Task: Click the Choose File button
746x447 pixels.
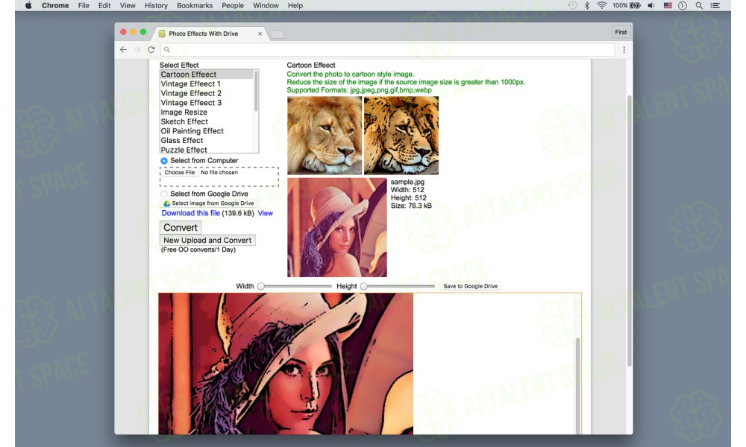Action: 179,172
